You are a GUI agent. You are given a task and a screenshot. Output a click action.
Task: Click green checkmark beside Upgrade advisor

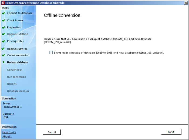pyautogui.click(x=3, y=49)
